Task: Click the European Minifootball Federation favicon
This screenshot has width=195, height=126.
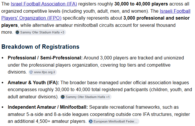Action: 91,121
